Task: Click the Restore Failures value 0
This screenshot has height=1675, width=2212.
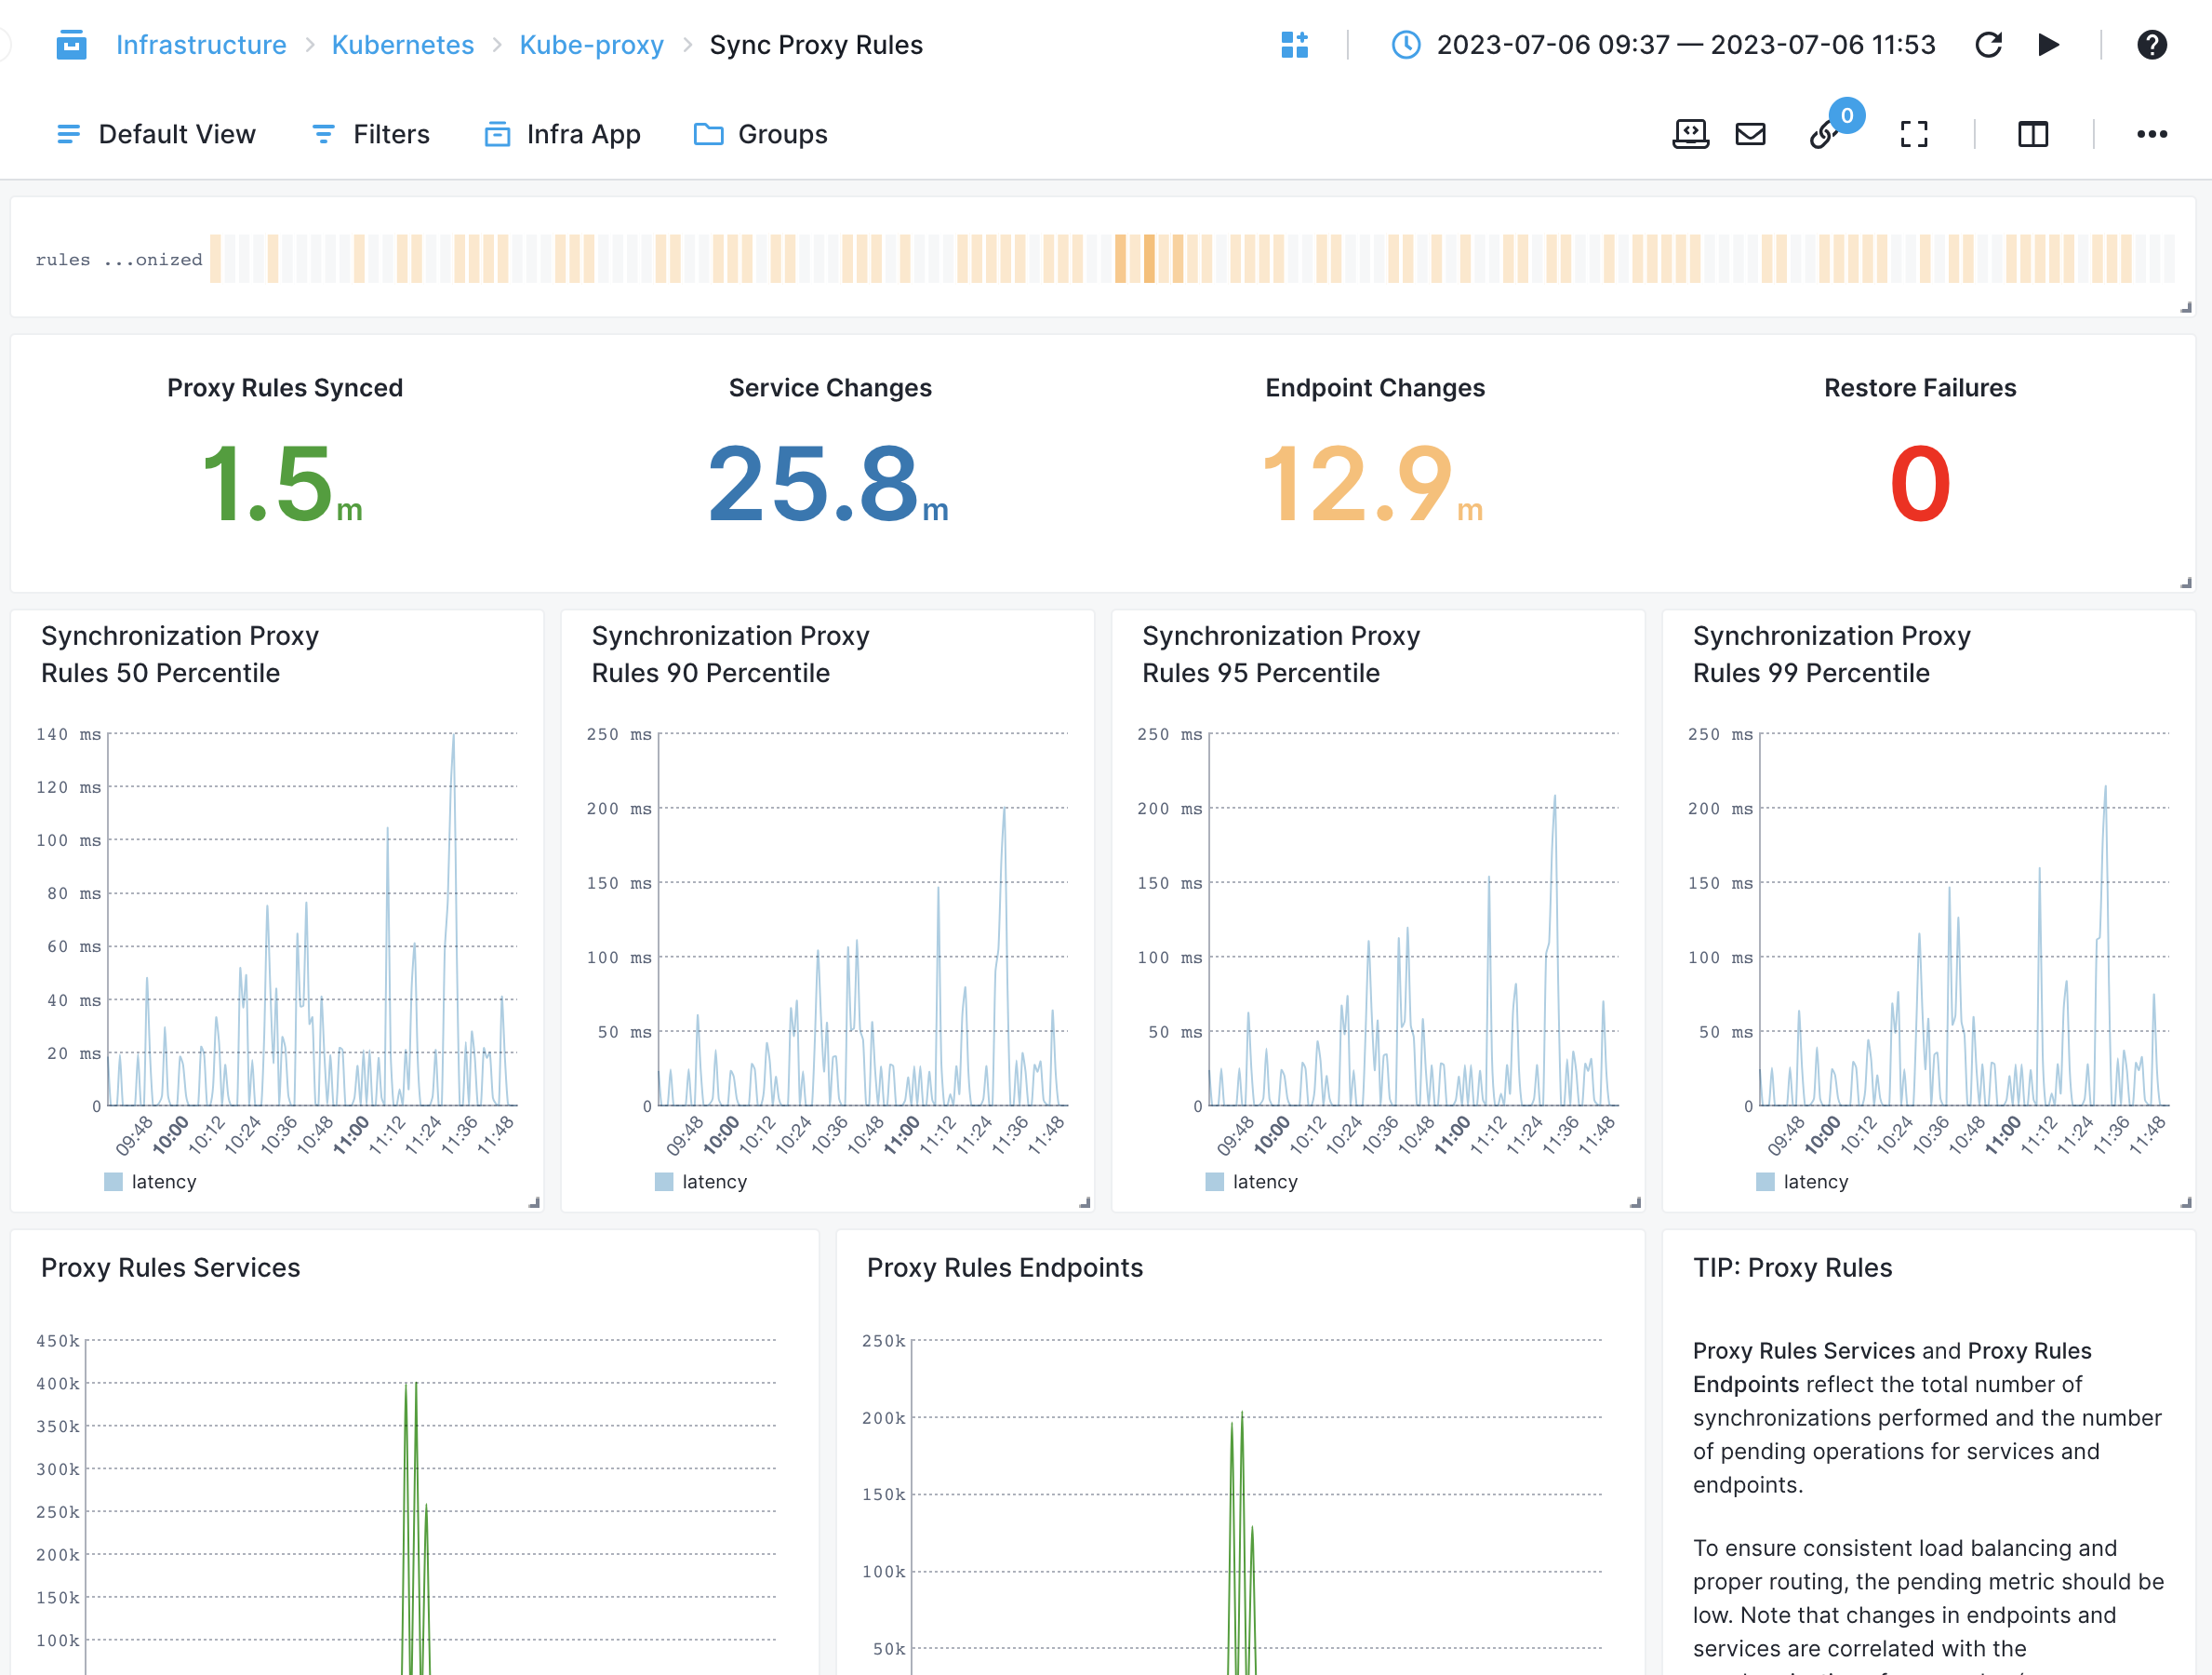Action: tap(1919, 484)
